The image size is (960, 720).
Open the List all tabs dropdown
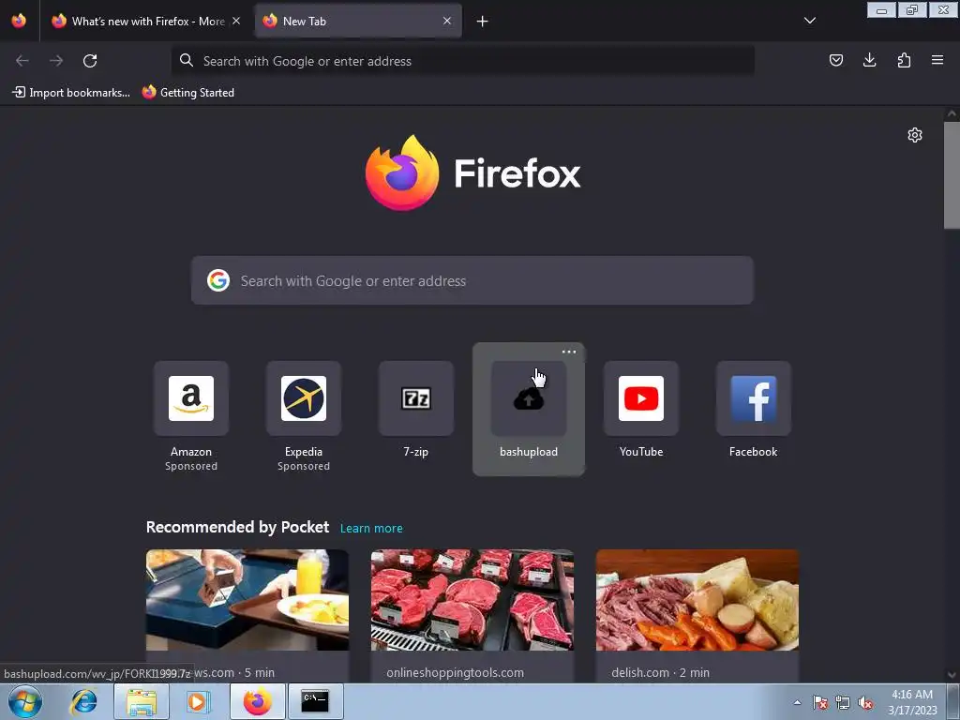tap(809, 21)
